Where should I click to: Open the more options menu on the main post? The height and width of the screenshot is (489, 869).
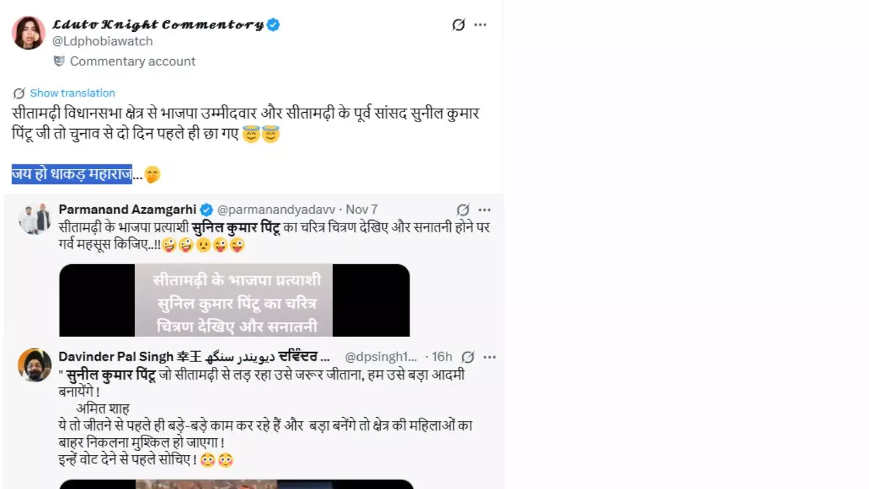481,25
